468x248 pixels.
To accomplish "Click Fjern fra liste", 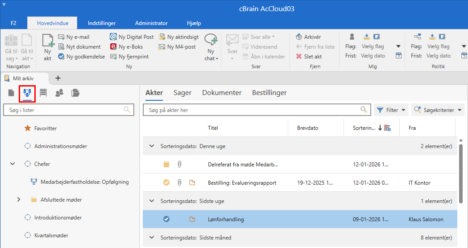I will pyautogui.click(x=315, y=47).
